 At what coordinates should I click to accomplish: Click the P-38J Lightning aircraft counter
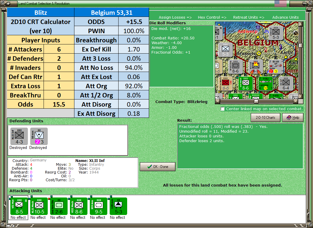coord(266,84)
